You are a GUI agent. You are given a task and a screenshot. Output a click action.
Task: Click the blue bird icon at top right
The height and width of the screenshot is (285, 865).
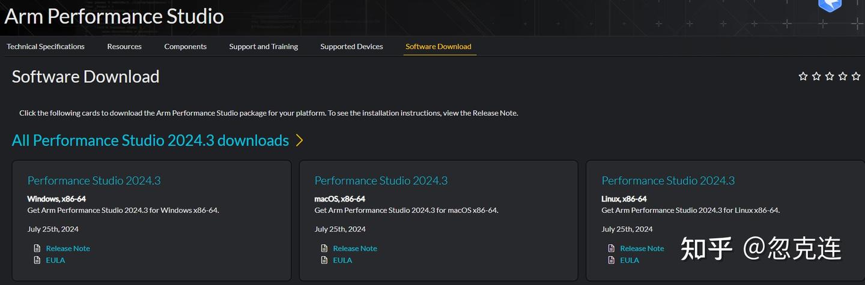tap(830, 4)
